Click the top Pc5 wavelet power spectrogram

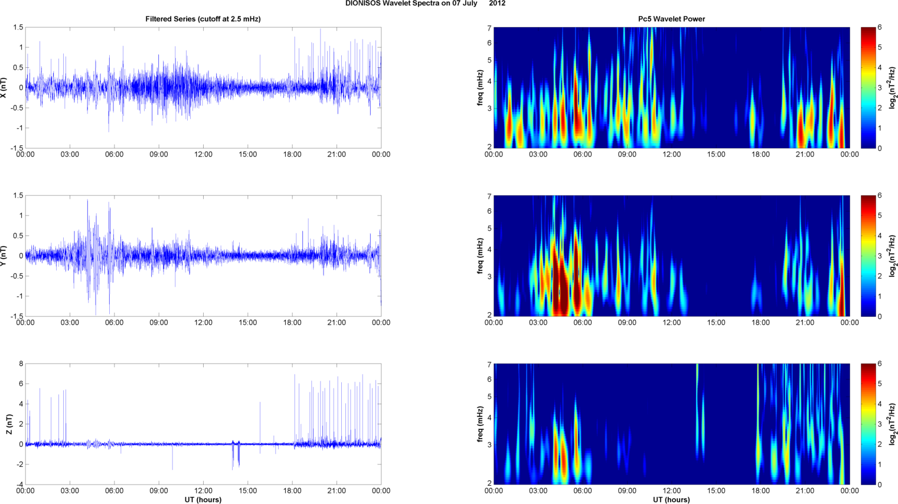671,88
